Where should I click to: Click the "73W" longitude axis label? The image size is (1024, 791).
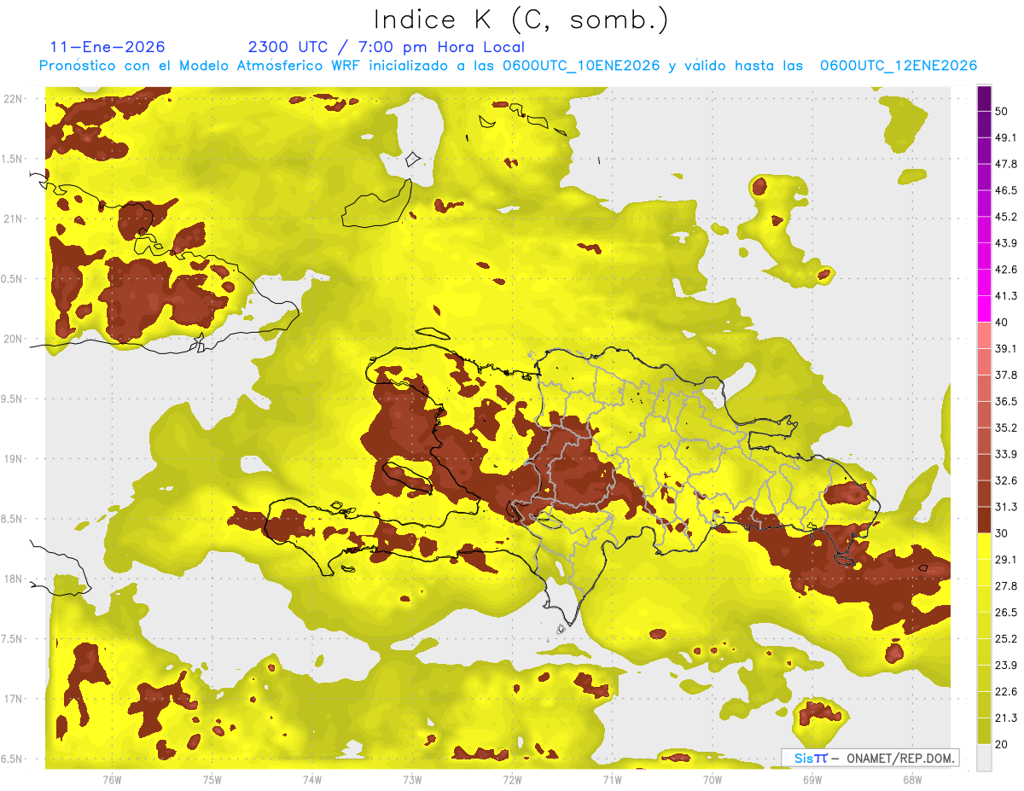412,781
